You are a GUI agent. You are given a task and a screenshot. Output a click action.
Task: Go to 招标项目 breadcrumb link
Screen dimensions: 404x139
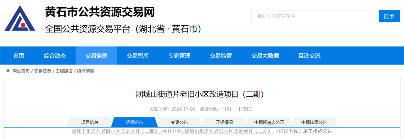(x=86, y=71)
